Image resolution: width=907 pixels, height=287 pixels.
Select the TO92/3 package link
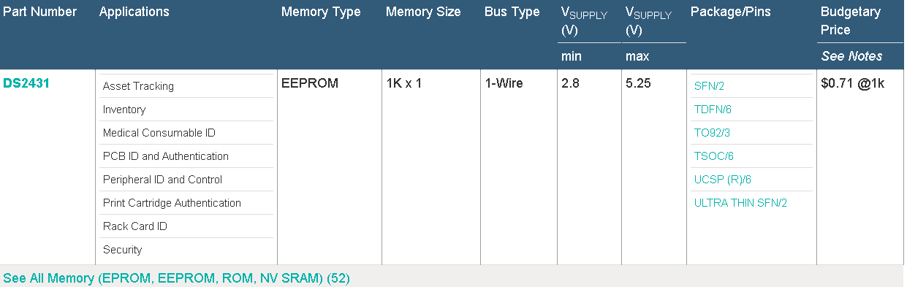(x=712, y=133)
